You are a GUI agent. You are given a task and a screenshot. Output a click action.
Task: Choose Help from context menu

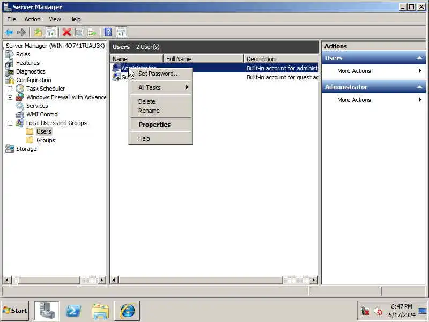point(160,138)
